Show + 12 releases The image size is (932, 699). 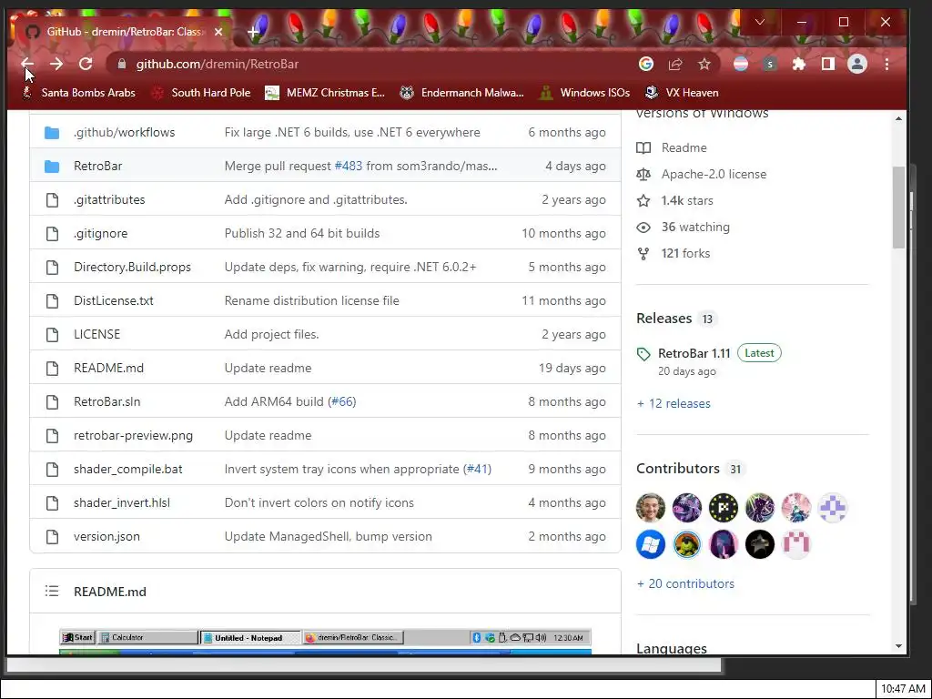click(674, 403)
